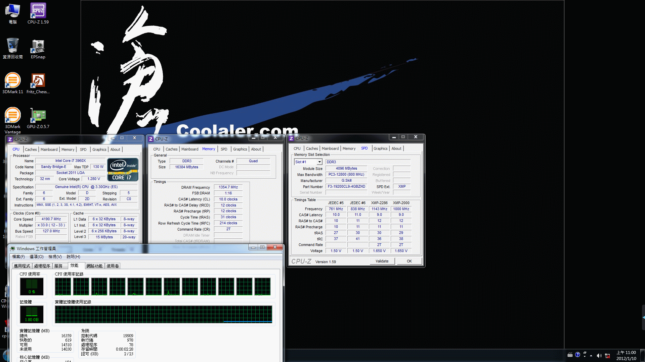Switch to Mainboard tab in CPU window
The height and width of the screenshot is (362, 645).
pos(49,149)
